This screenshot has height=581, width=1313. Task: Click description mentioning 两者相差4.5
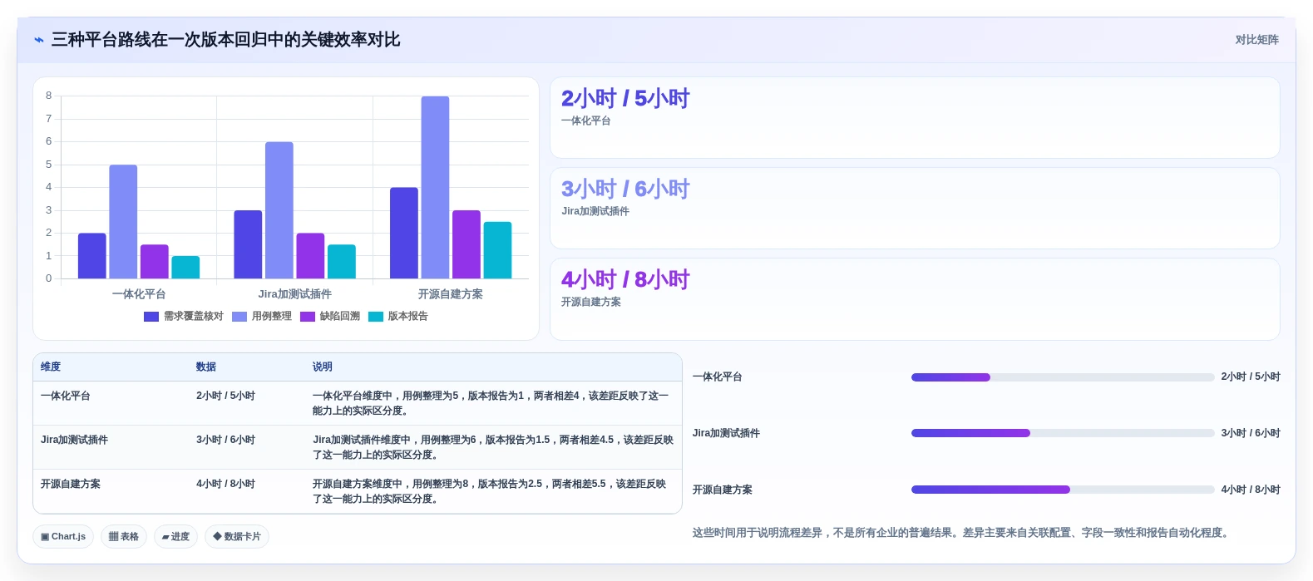[x=493, y=447]
